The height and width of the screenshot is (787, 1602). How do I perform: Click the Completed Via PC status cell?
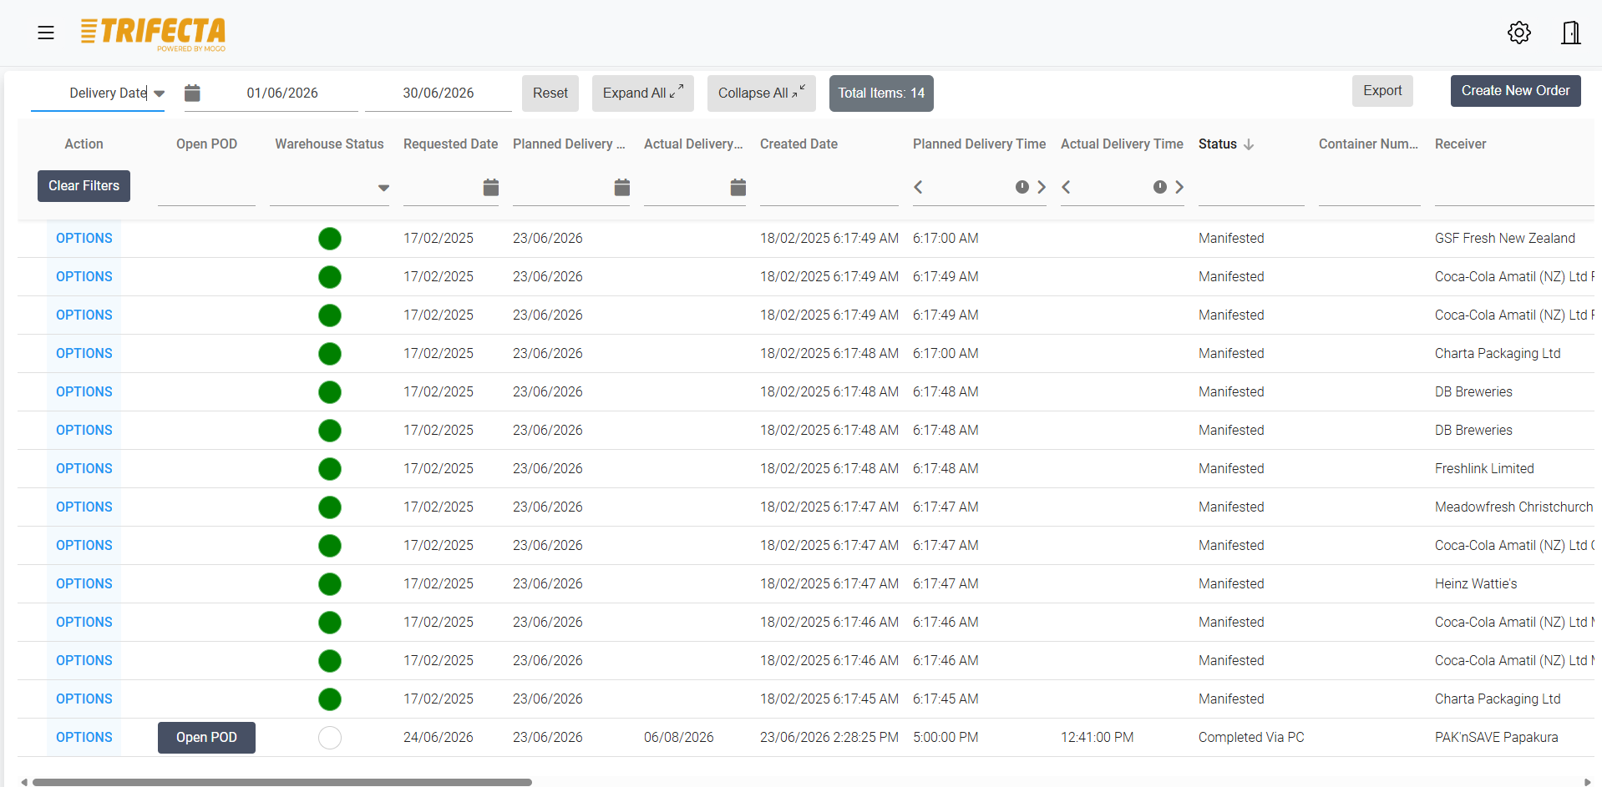pyautogui.click(x=1251, y=738)
